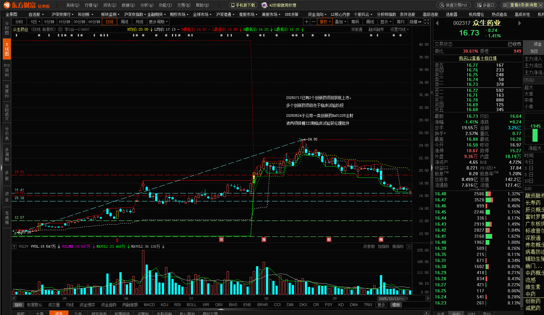Expand the 5日 period dropdown
This screenshot has width=544, height=315.
[x=35, y=22]
